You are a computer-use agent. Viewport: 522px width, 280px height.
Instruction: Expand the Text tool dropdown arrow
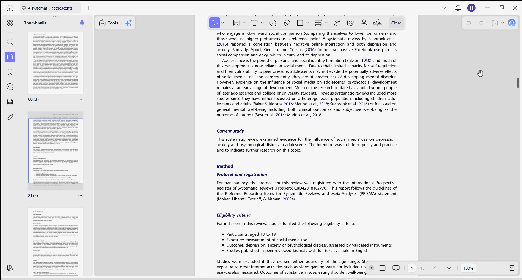point(262,23)
